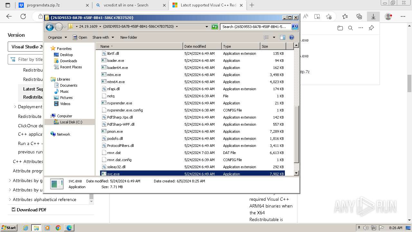
Task: Sort files by Type column
Action: click(x=241, y=46)
